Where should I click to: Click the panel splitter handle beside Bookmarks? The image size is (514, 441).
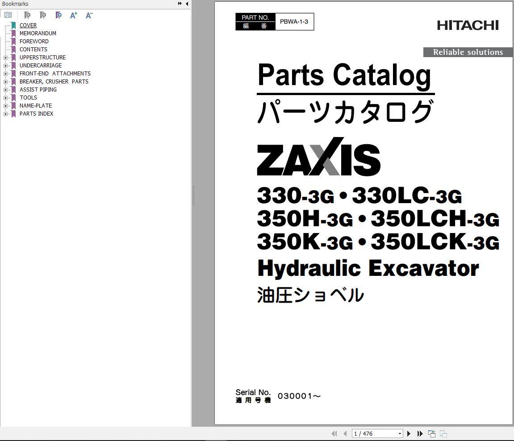pyautogui.click(x=193, y=196)
